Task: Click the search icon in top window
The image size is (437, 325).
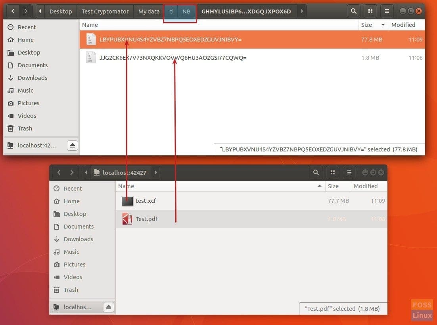Action: pyautogui.click(x=353, y=11)
